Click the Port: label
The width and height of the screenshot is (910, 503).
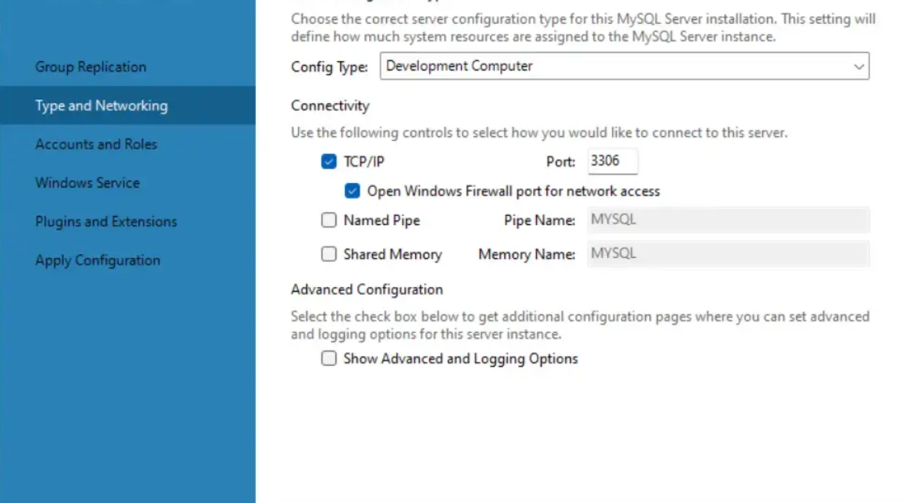click(x=561, y=162)
